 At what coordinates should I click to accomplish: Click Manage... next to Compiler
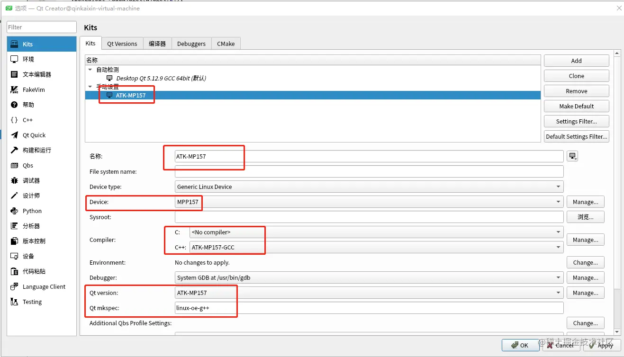click(586, 240)
